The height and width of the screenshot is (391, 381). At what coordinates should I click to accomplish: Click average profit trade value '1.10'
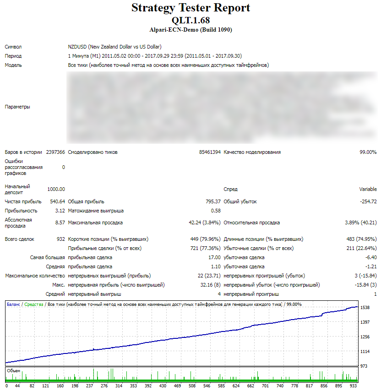coord(216,267)
